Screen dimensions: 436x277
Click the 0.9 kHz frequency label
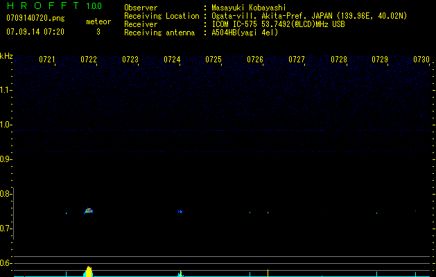6,159
